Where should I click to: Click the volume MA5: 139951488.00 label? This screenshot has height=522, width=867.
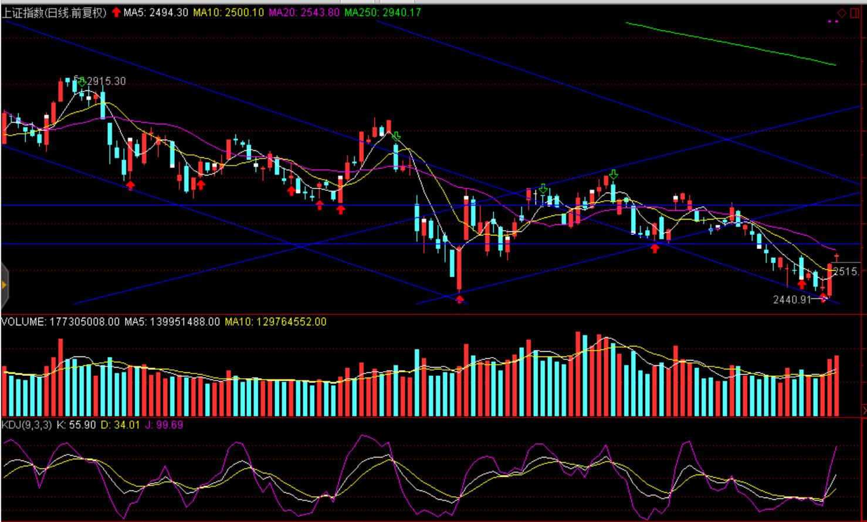(172, 322)
